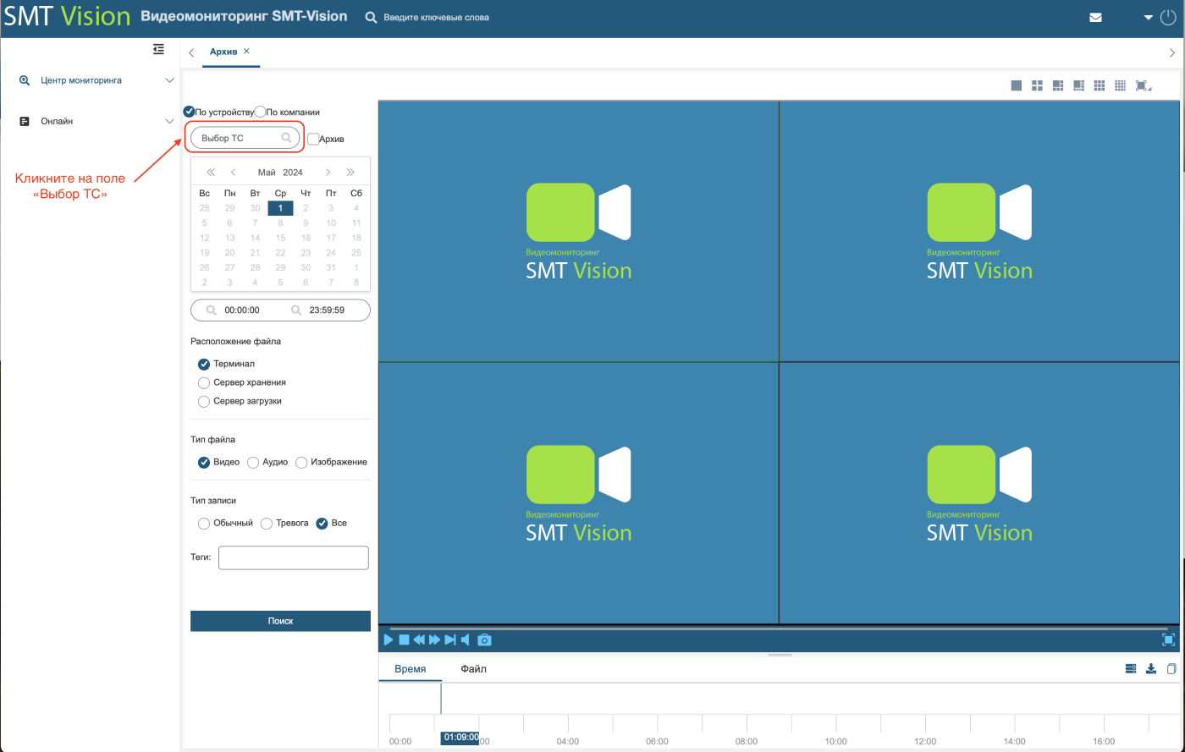The image size is (1185, 752).
Task: Take a snapshot with the camera icon
Action: [x=484, y=639]
